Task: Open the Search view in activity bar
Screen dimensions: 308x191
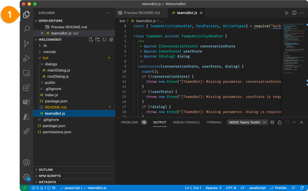Action: click(x=26, y=29)
